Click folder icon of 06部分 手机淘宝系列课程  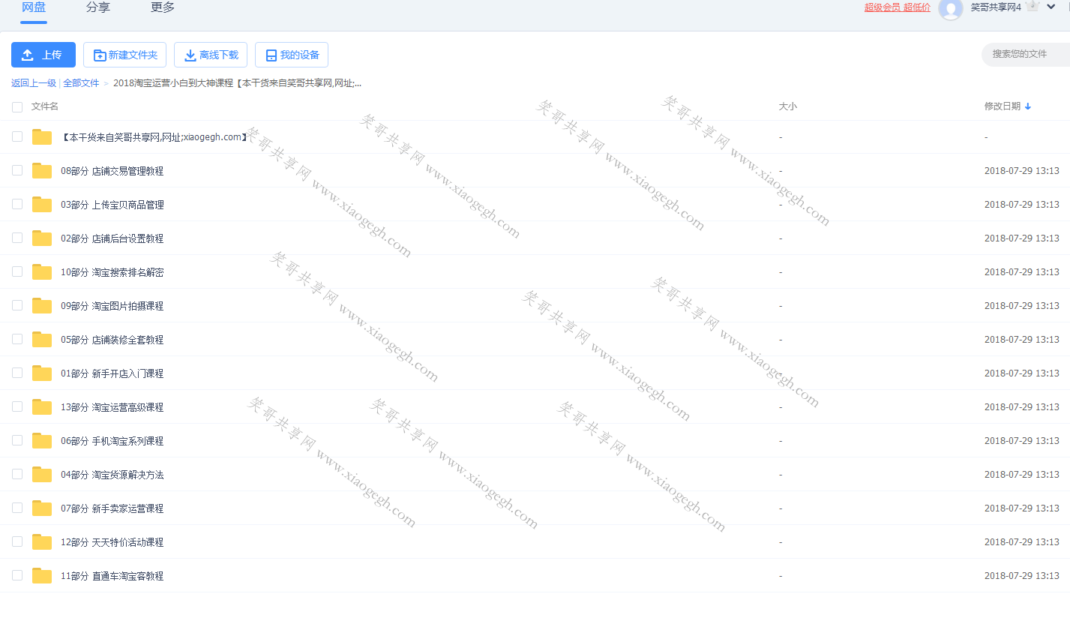click(42, 441)
